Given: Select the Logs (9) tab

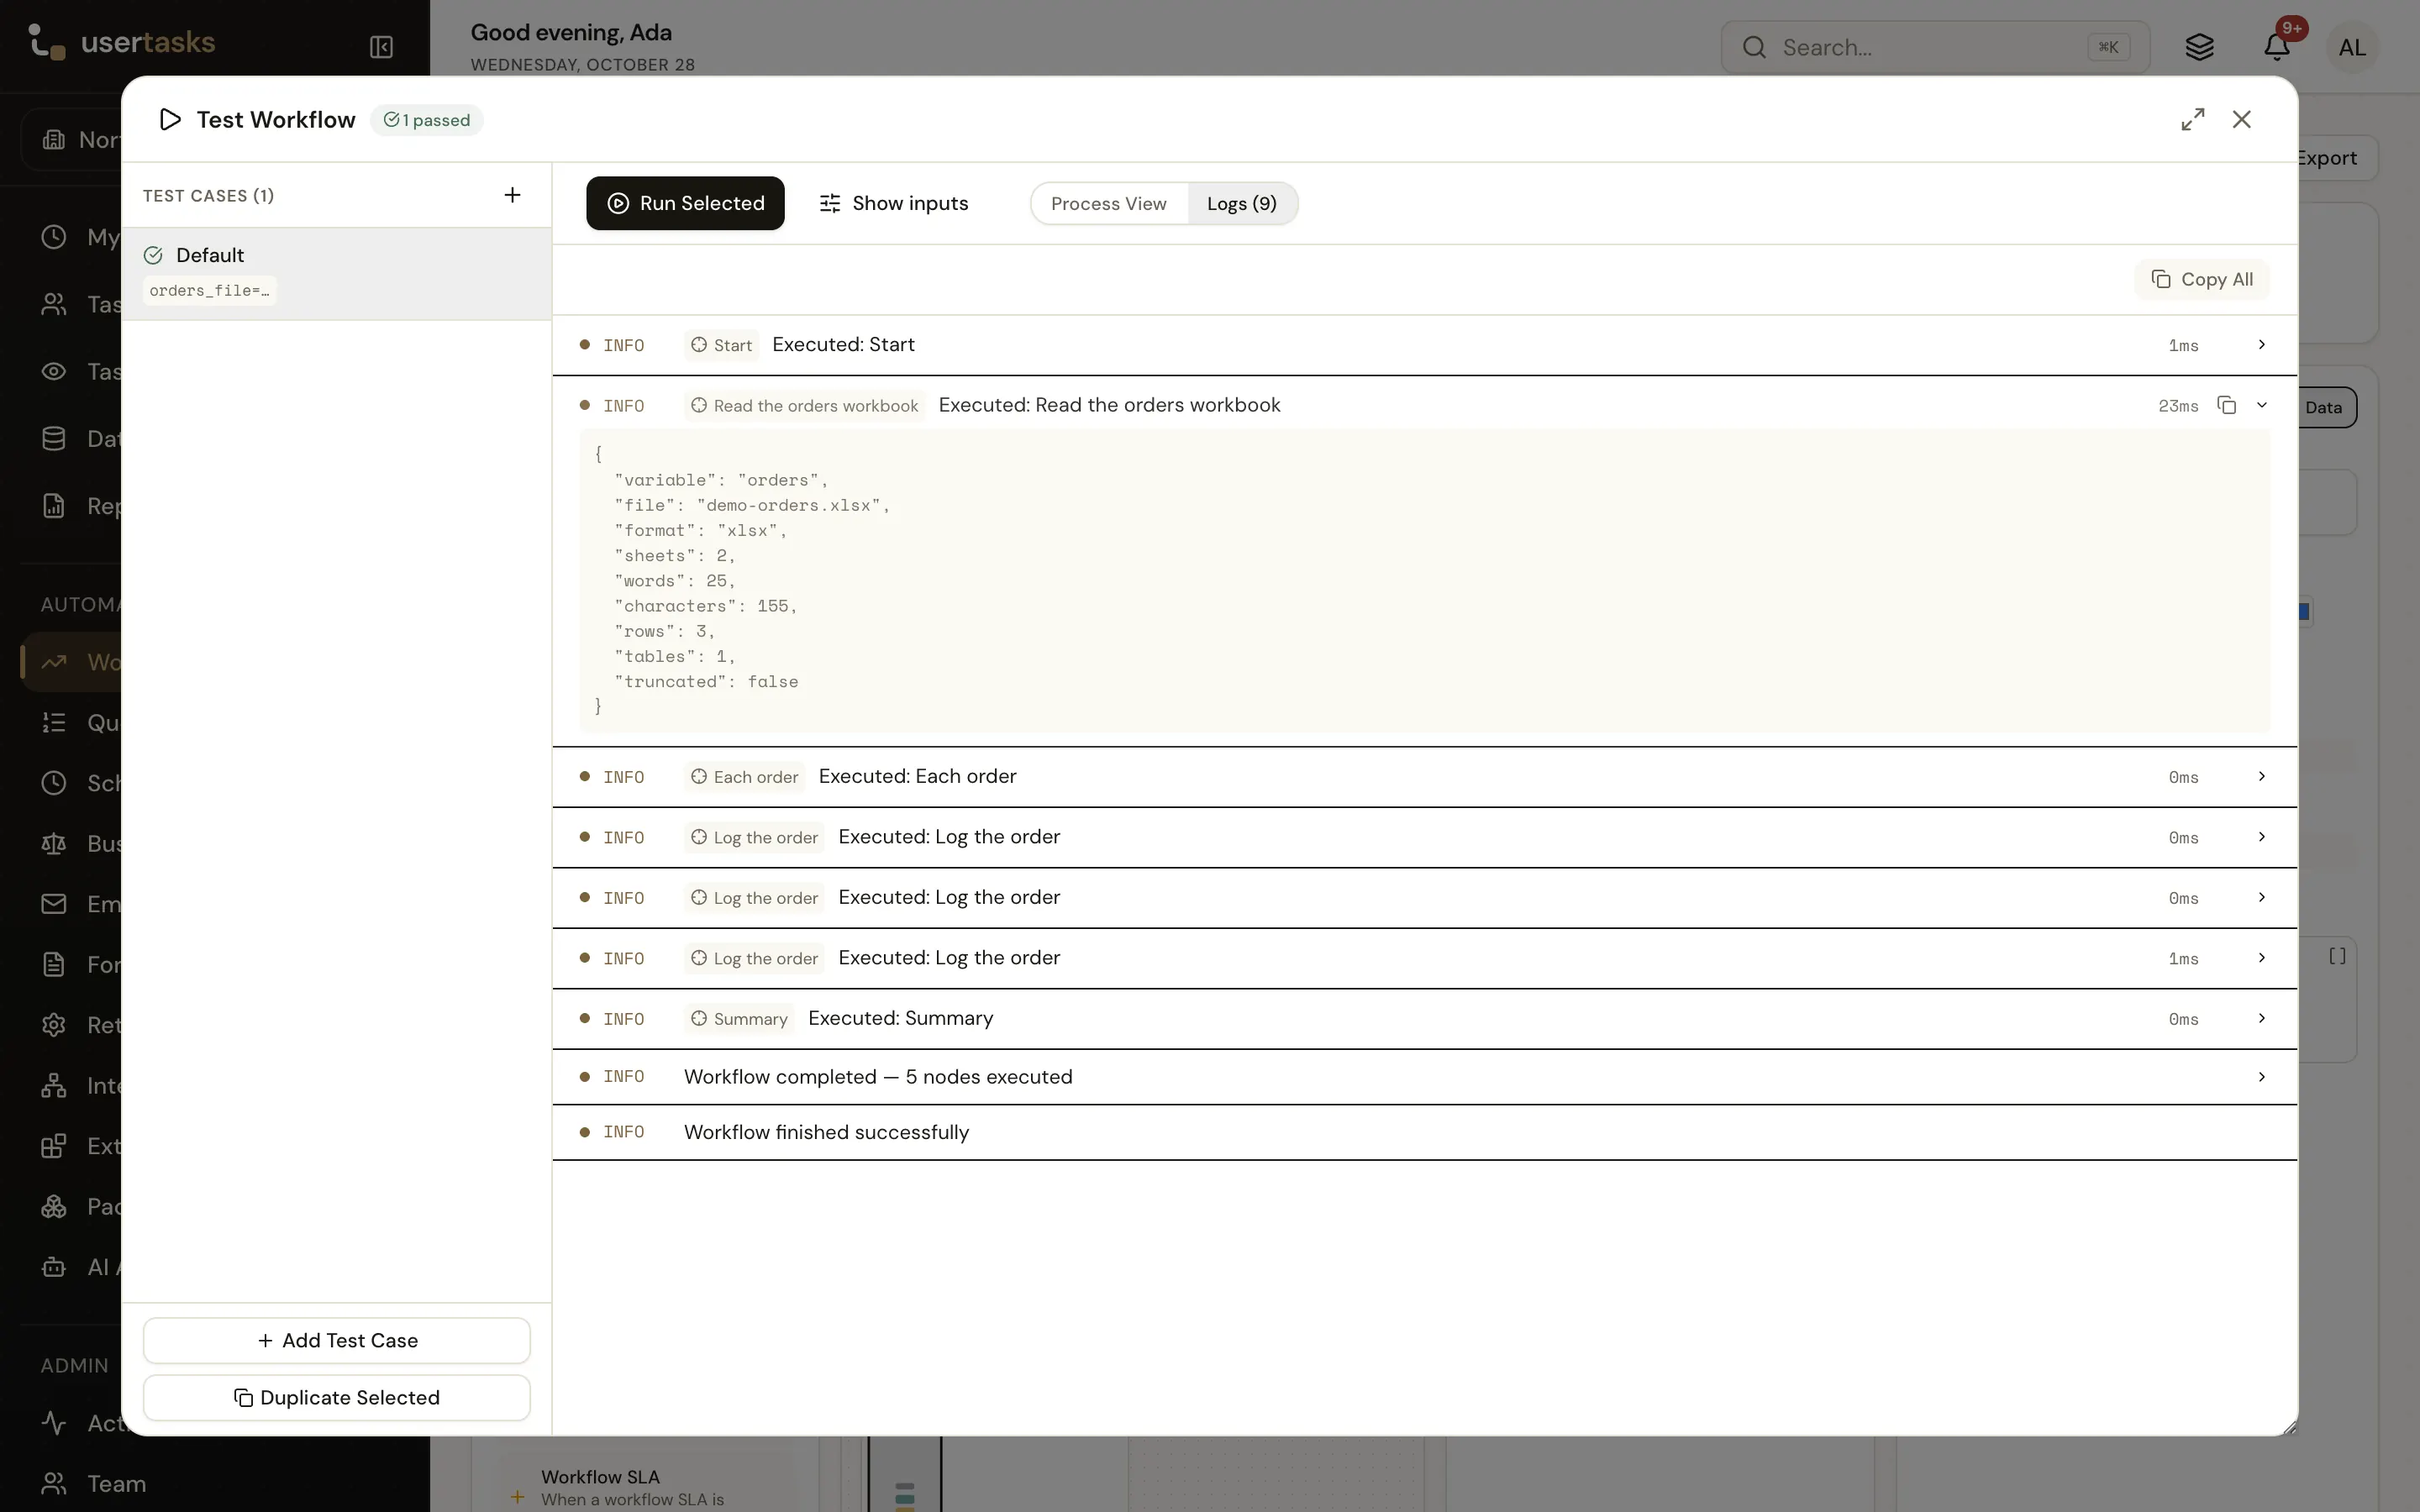Looking at the screenshot, I should click(x=1241, y=203).
